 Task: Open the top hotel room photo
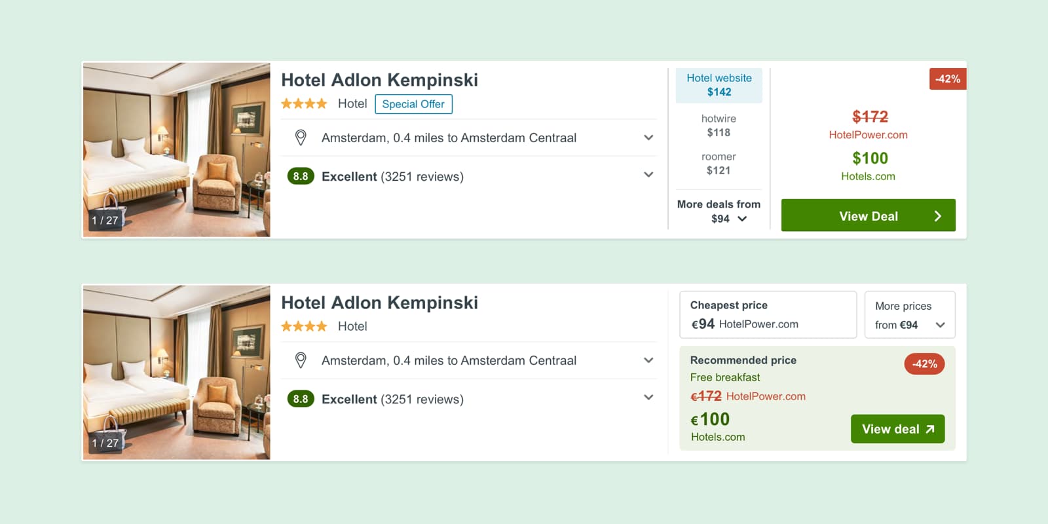[x=176, y=149]
